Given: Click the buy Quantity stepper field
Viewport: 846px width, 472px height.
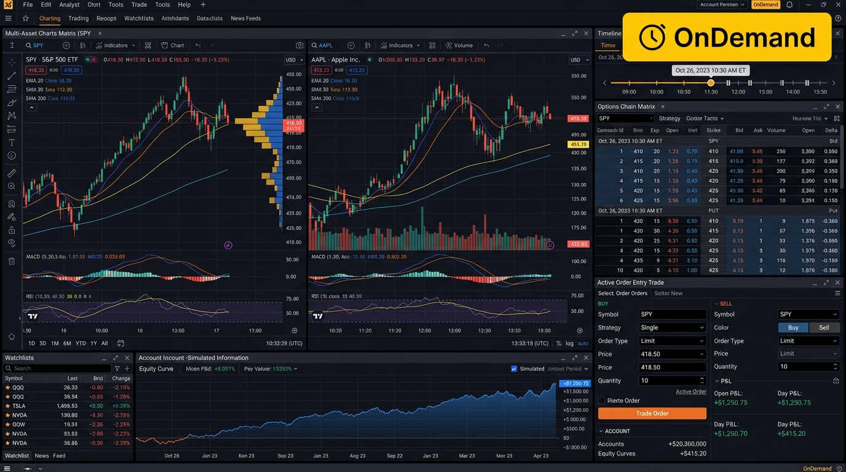Looking at the screenshot, I should [672, 380].
